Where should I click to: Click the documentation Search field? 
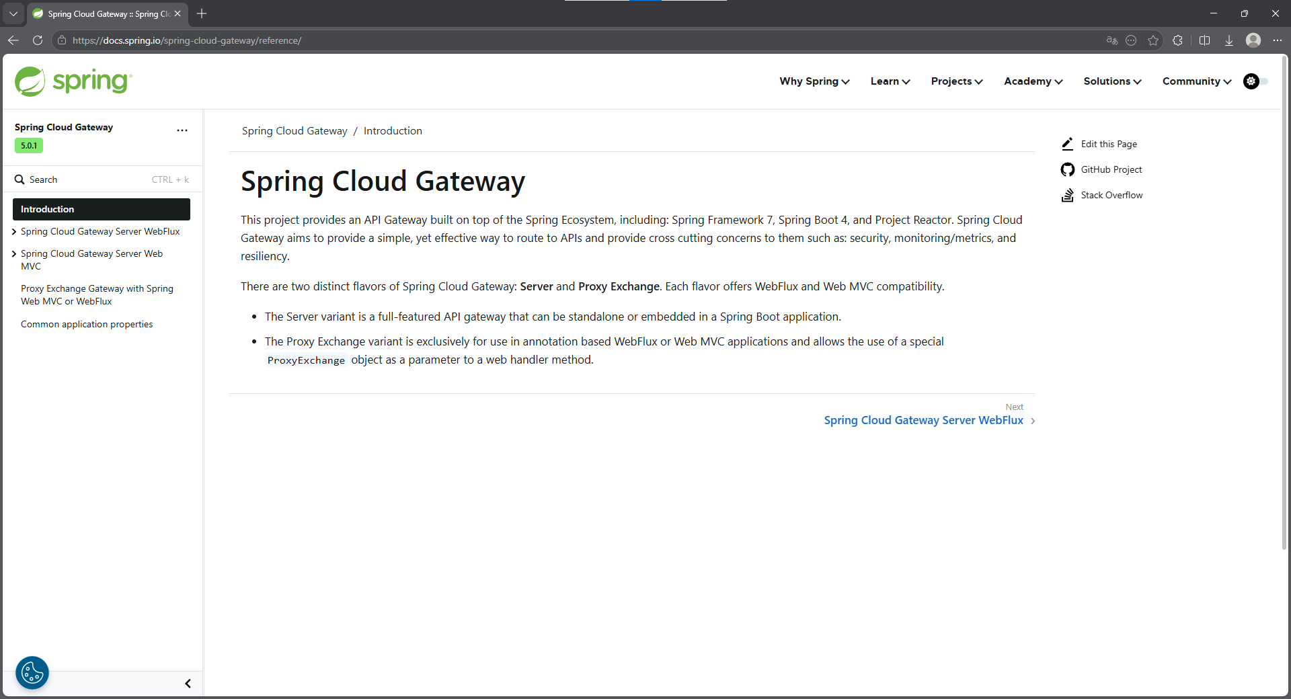102,179
